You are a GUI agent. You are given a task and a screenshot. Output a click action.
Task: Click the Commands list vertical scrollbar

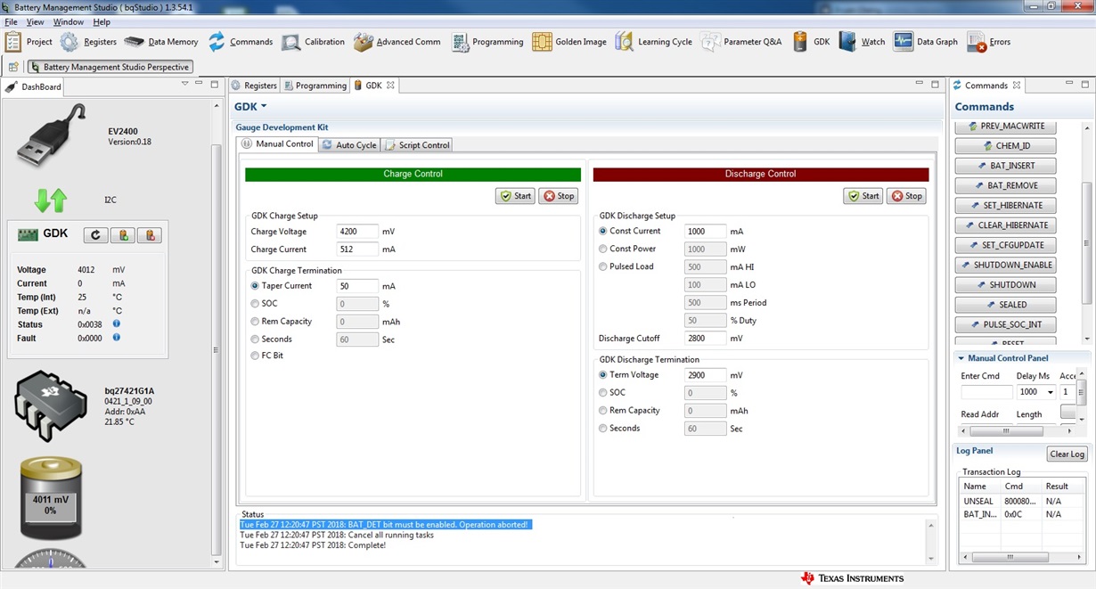pos(1086,232)
